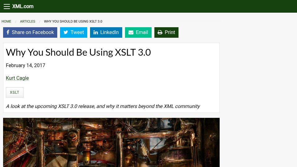Share article on Facebook
This screenshot has width=297, height=167.
pyautogui.click(x=30, y=32)
